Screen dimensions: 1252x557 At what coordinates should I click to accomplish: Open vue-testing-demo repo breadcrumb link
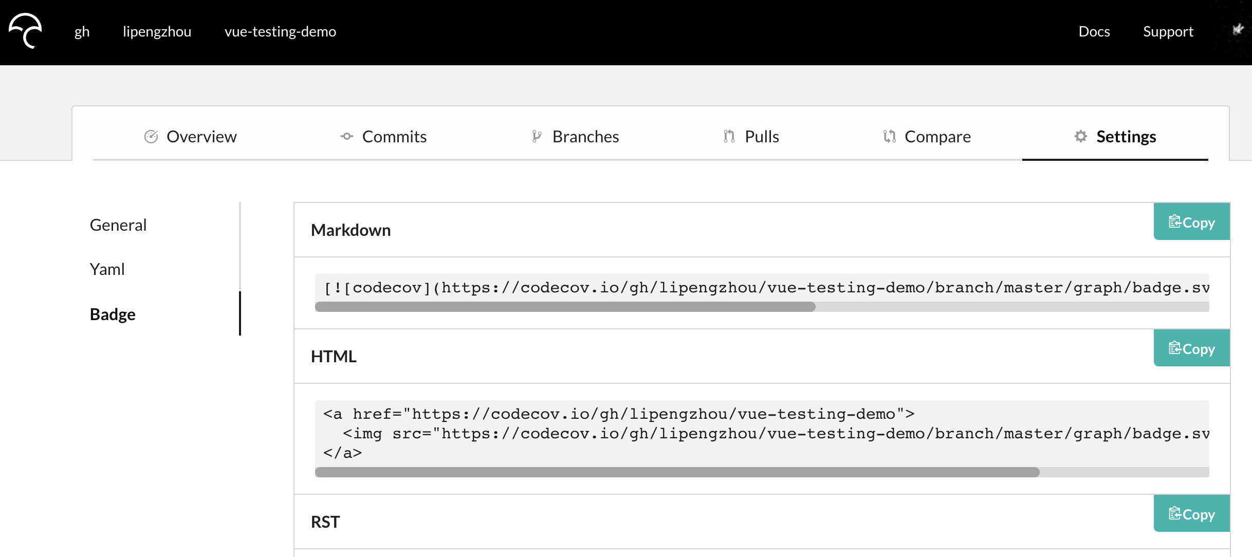coord(280,31)
